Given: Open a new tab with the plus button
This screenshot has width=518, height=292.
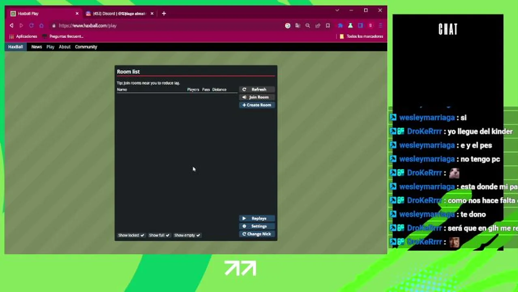Looking at the screenshot, I should click(x=164, y=13).
